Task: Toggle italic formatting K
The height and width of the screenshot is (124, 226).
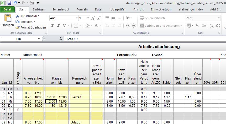Action: tap(58, 26)
